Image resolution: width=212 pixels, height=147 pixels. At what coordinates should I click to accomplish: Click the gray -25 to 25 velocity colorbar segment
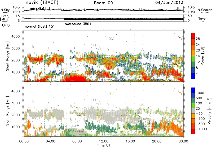[193, 111]
